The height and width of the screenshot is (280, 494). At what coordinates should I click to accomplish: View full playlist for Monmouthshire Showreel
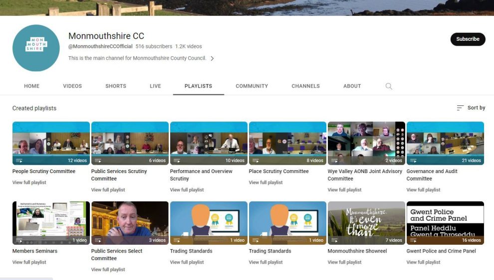pos(344,262)
